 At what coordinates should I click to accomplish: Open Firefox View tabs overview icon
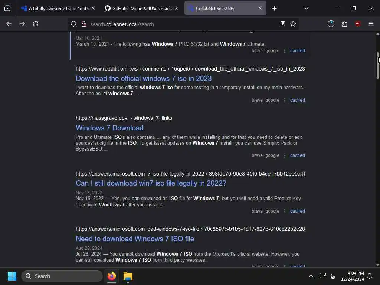tap(7, 8)
